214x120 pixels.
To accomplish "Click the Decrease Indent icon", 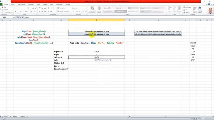I will pyautogui.click(x=49, y=11).
